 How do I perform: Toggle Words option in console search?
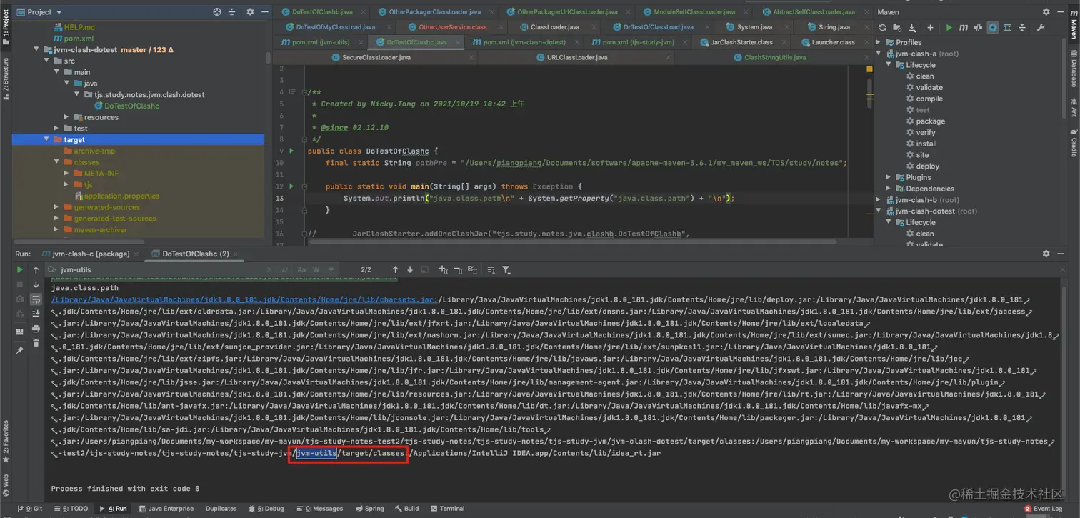tap(315, 269)
